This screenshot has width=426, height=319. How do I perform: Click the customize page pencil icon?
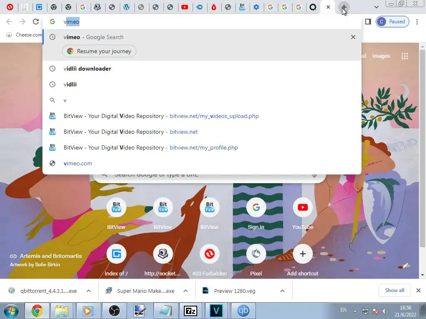pos(406,265)
